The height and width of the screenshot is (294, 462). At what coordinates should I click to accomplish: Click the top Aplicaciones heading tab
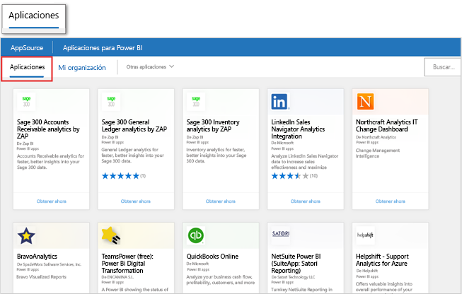tap(34, 16)
